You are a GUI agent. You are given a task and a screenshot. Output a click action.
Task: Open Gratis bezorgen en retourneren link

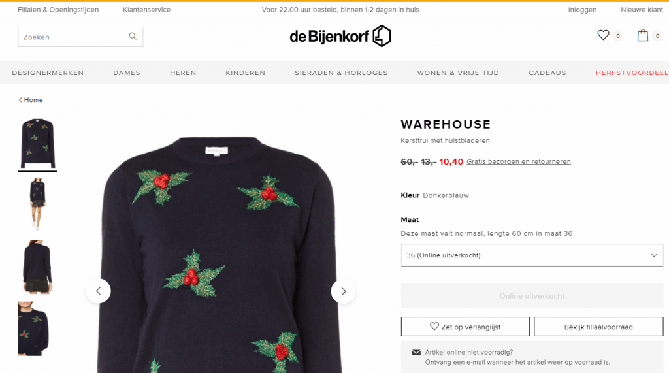(518, 161)
